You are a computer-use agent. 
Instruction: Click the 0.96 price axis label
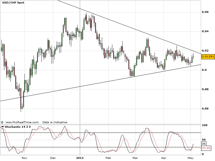[205, 12]
